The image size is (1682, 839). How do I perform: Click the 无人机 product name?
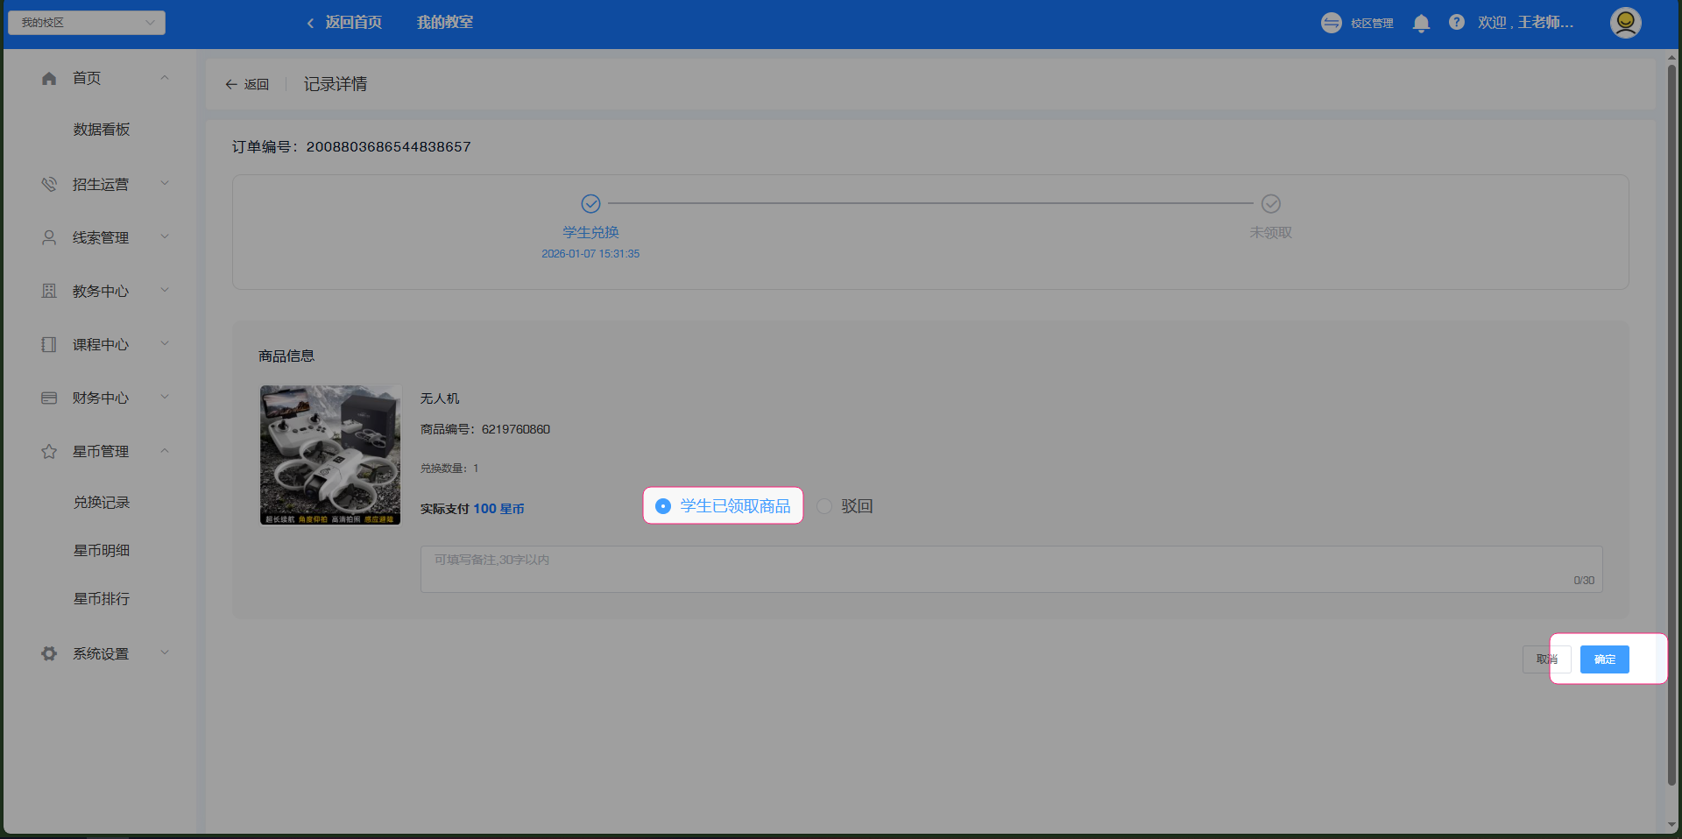pos(440,398)
